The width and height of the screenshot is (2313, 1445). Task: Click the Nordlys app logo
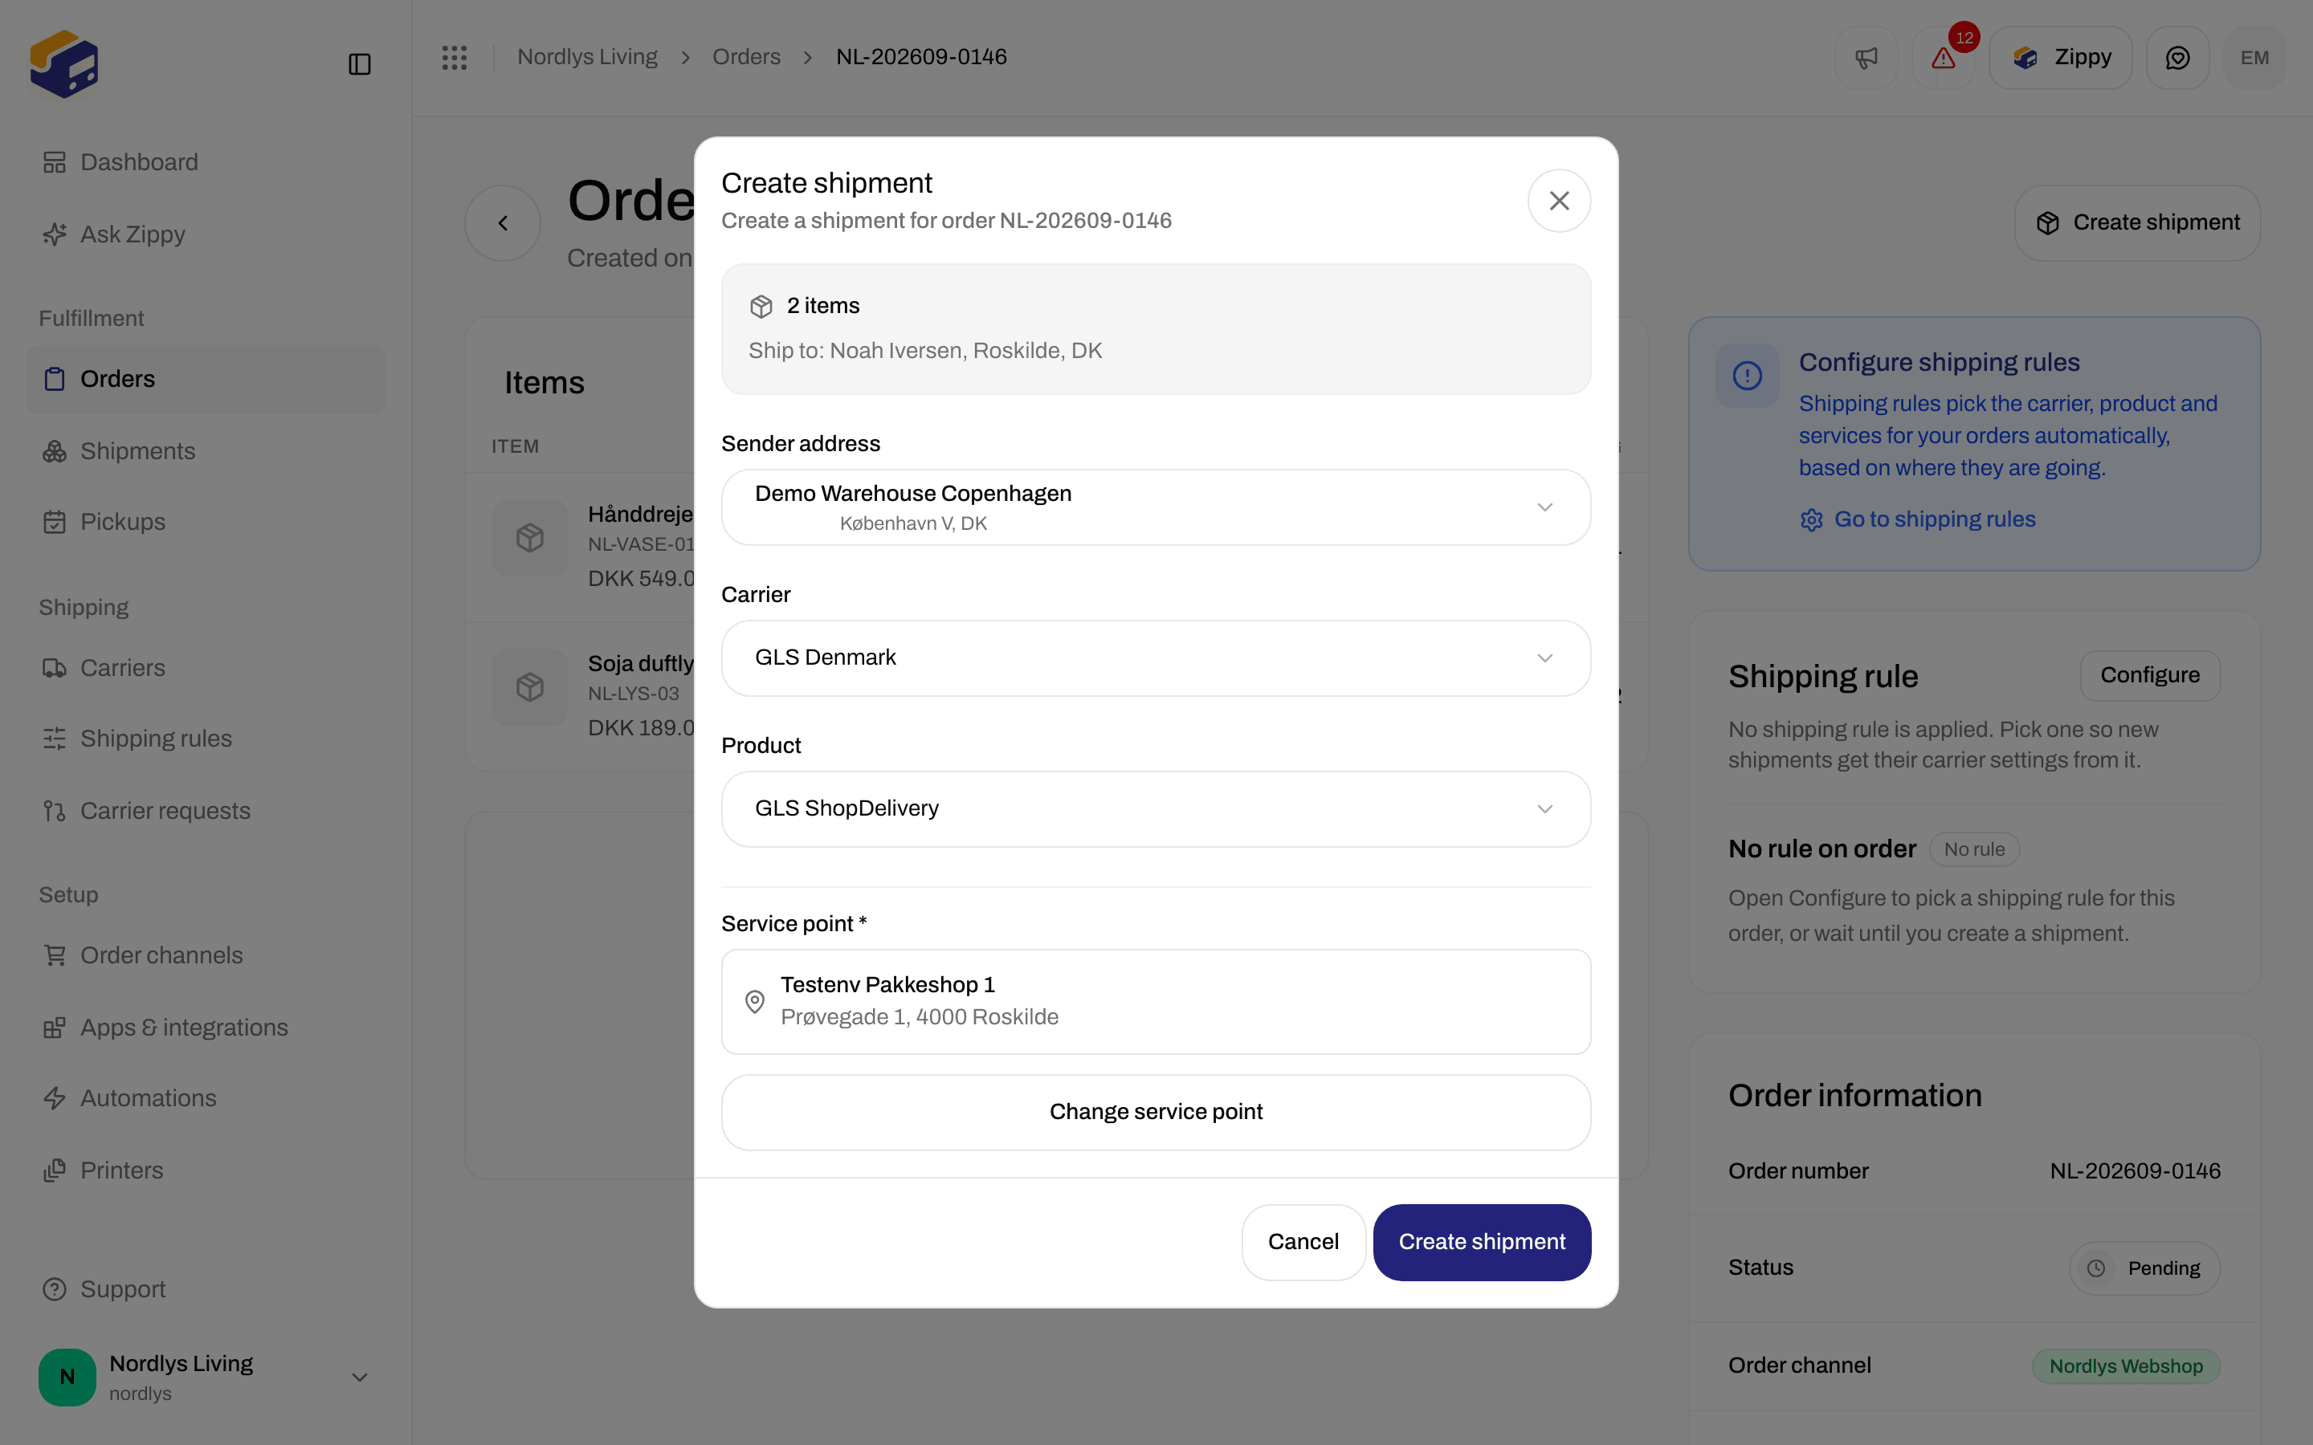click(x=64, y=64)
